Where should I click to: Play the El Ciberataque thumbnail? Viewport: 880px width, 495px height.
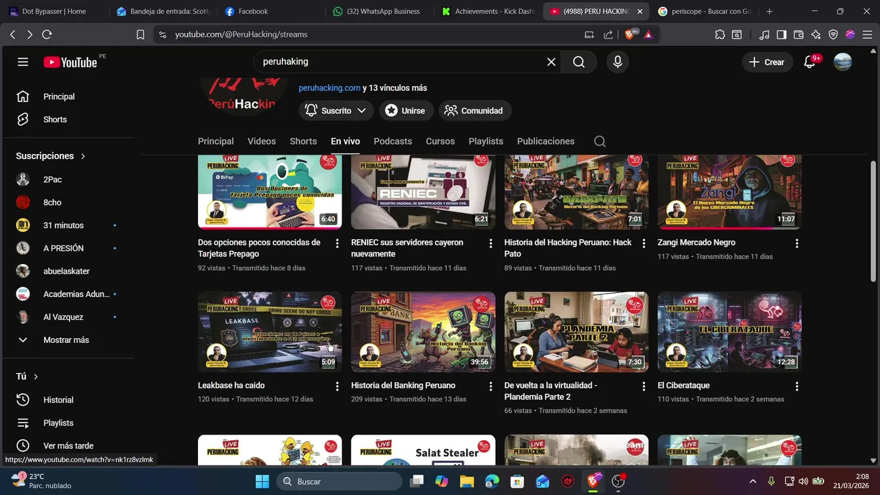(729, 332)
